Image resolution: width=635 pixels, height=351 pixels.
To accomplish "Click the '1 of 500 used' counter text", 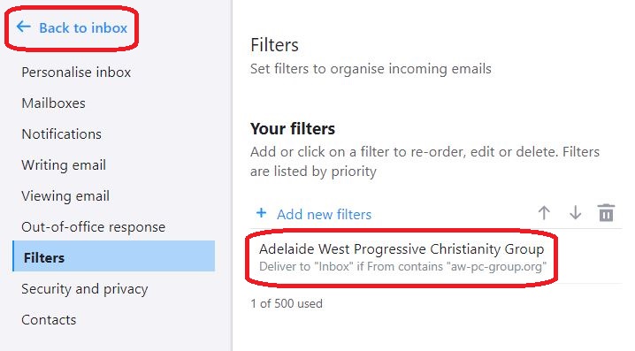I will 287,303.
